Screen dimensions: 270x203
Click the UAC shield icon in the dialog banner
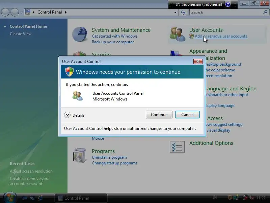[x=70, y=72]
